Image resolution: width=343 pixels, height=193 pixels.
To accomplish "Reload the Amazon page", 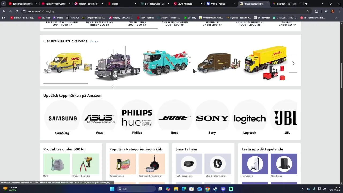I will point(17,11).
